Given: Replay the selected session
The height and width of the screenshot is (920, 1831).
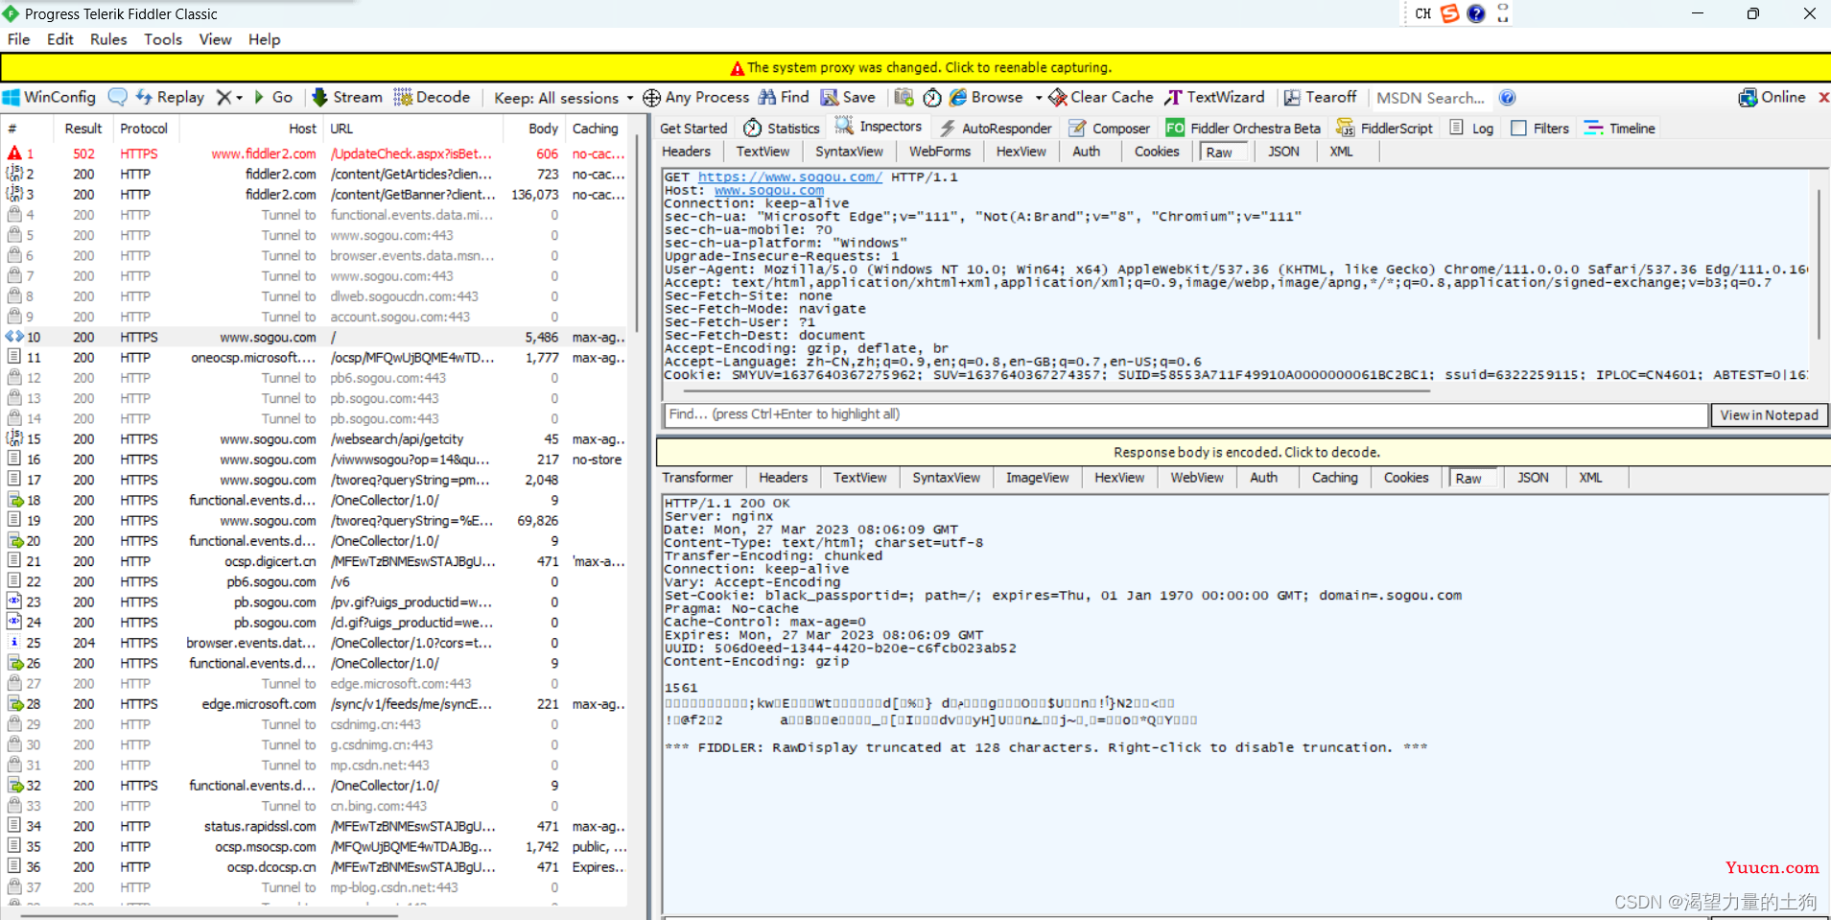Looking at the screenshot, I should (x=171, y=97).
